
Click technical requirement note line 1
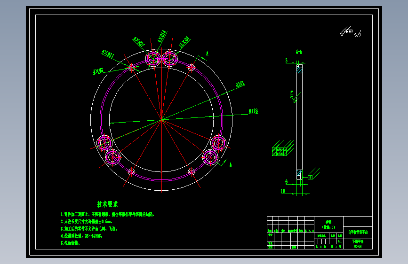107,214
